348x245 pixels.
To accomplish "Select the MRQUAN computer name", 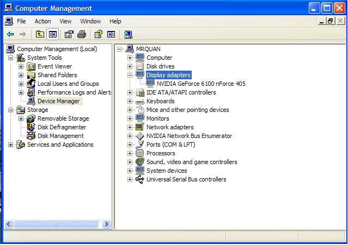I will coord(148,49).
